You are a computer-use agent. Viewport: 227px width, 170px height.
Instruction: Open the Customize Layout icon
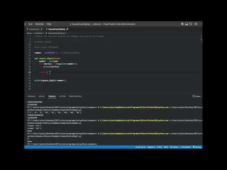click(x=196, y=24)
